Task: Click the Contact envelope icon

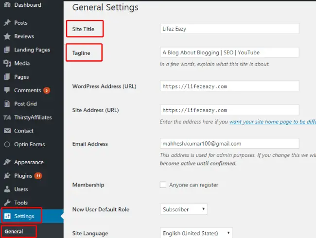Action: point(7,131)
